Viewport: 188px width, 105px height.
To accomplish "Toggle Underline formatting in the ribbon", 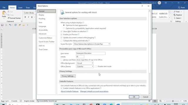I will click(x=32, y=17).
